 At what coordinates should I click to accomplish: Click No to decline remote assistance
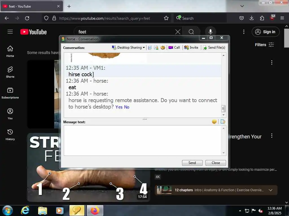click(x=127, y=107)
